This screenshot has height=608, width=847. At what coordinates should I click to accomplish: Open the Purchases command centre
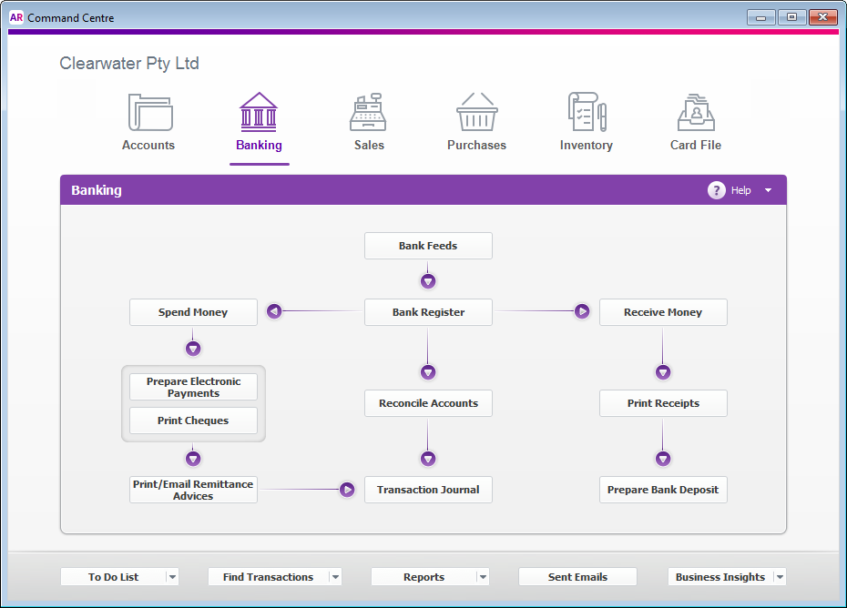(x=476, y=118)
